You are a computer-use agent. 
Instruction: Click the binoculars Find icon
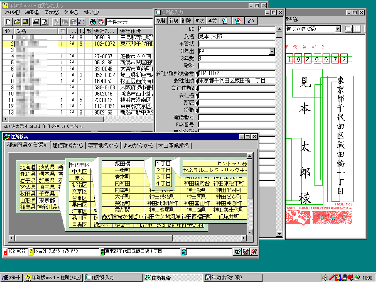point(93,22)
